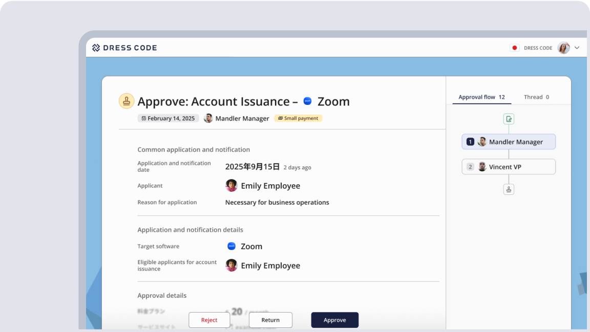Click the Approve button
This screenshot has width=590, height=332.
point(334,320)
